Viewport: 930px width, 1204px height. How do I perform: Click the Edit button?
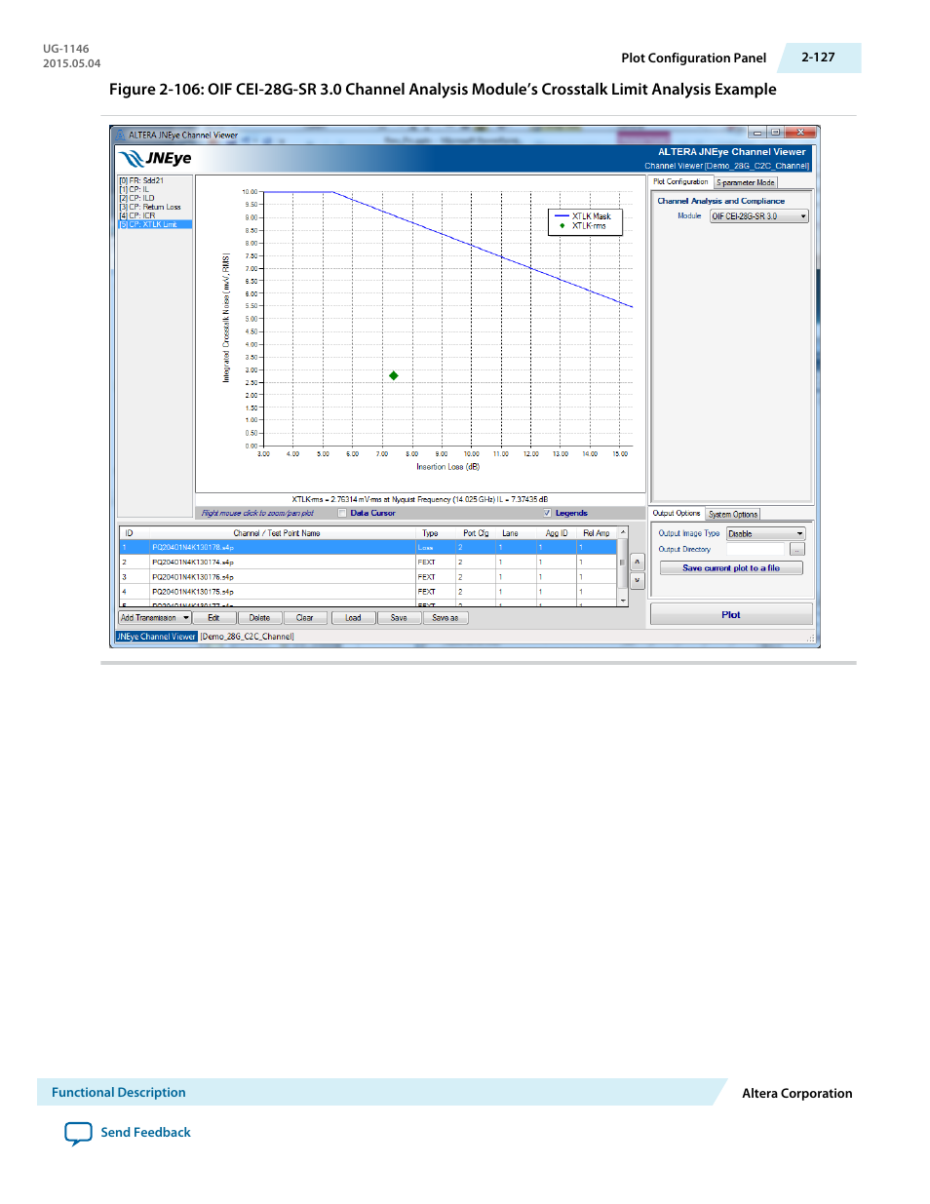click(x=213, y=617)
